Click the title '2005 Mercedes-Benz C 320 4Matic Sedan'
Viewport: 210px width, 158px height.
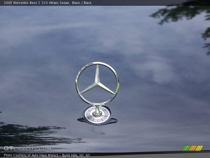[x=37, y=3]
